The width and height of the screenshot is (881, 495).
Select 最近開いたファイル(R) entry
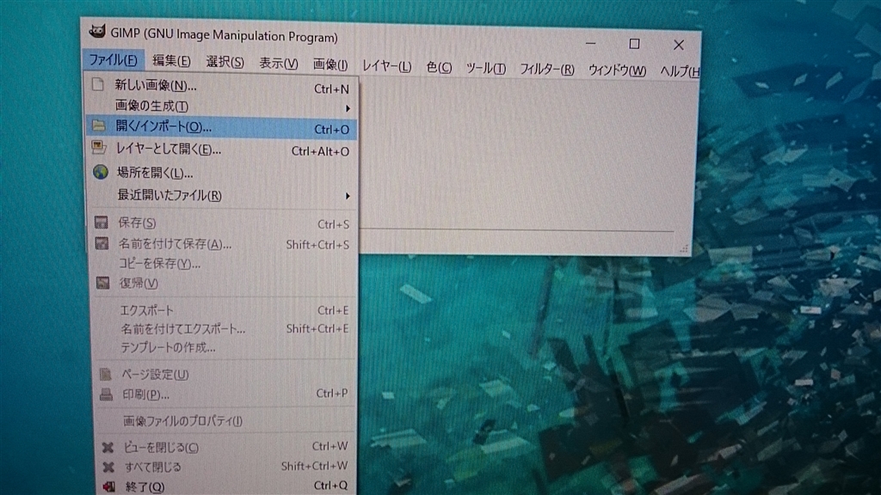click(223, 195)
